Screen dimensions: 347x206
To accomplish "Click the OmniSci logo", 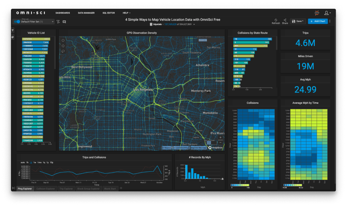I will [x=30, y=13].
